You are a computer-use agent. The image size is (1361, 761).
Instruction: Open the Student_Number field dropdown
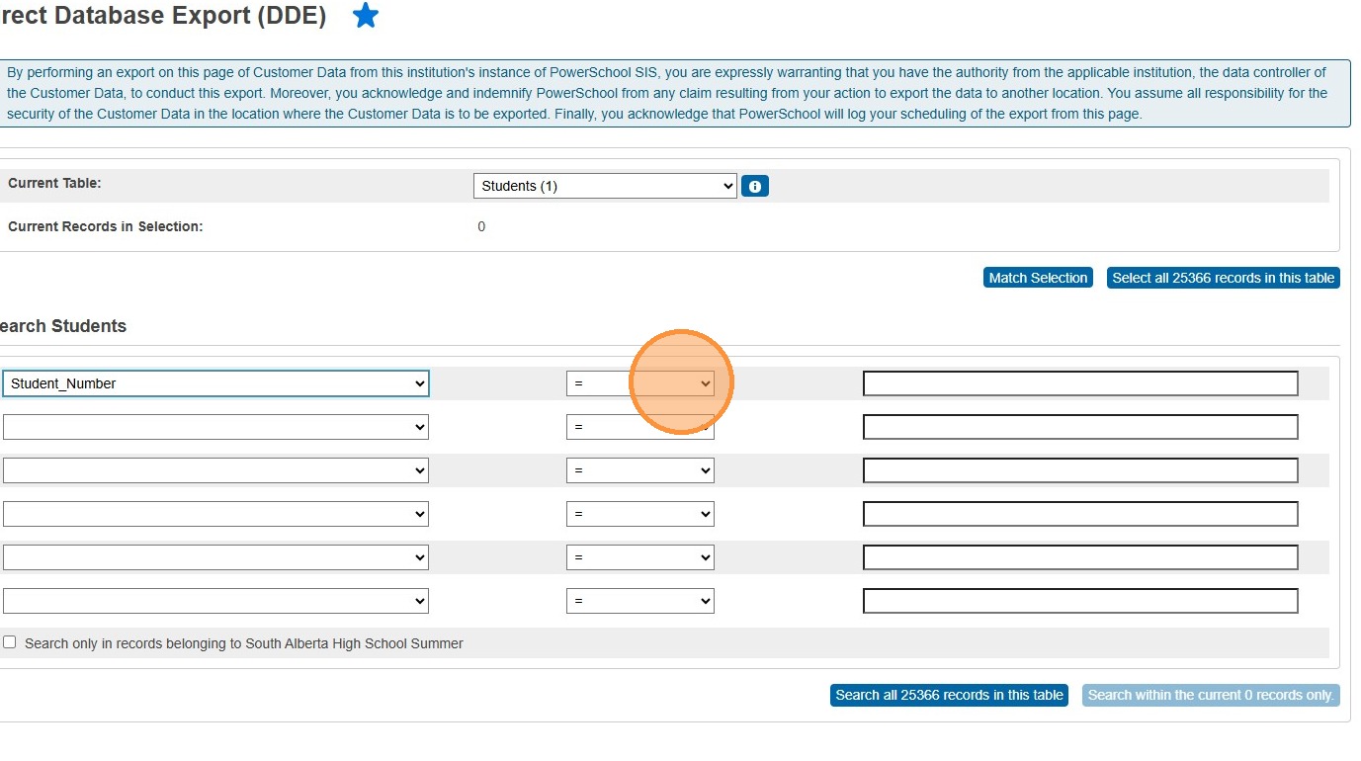pos(215,383)
